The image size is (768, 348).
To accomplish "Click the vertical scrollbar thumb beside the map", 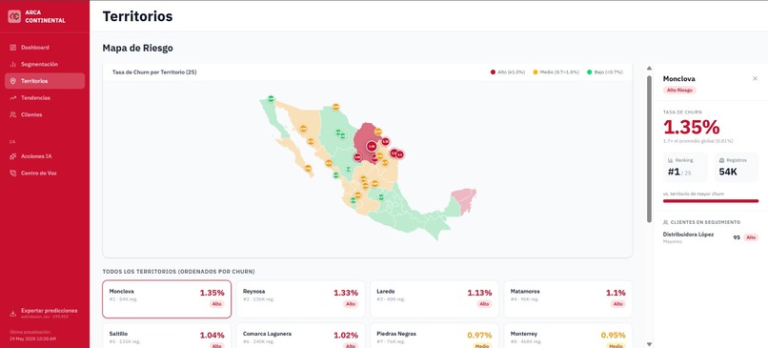I will (x=650, y=149).
